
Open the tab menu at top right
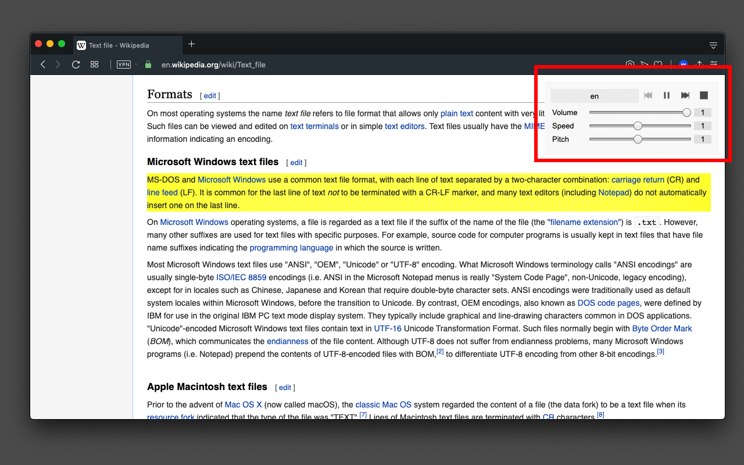coord(713,45)
